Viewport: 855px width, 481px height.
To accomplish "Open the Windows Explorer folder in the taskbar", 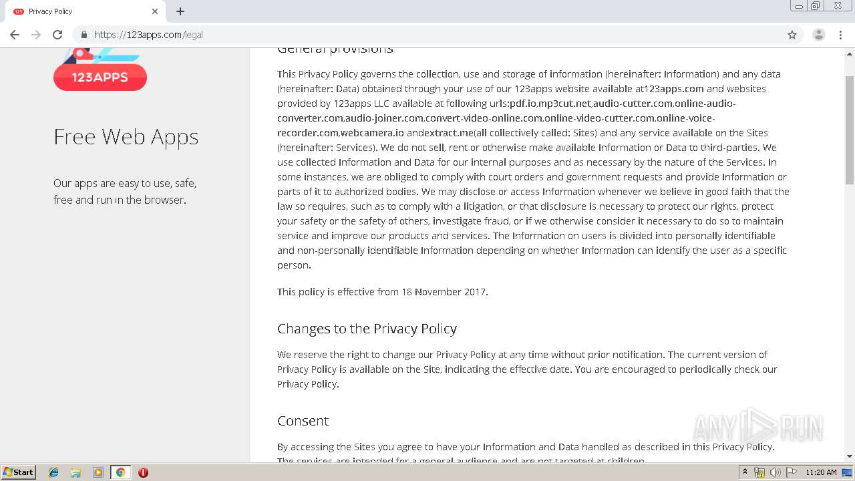I will point(75,472).
